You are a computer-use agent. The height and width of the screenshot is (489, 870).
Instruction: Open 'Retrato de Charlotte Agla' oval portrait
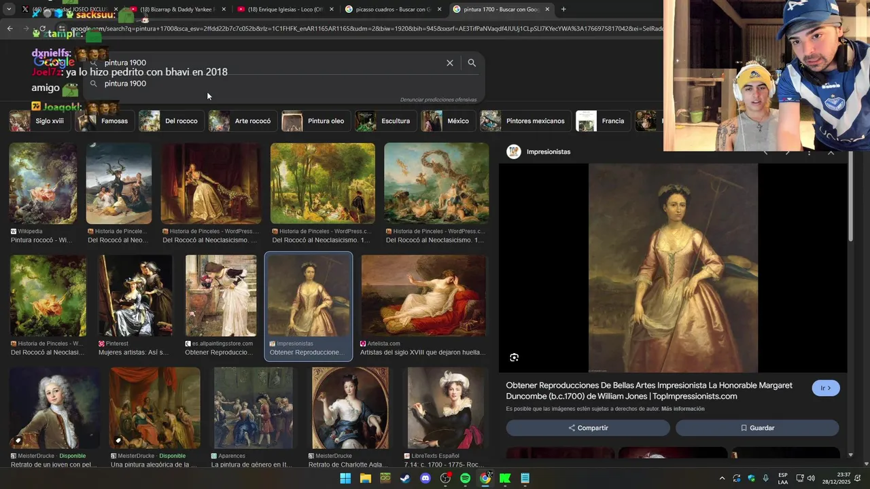(x=350, y=407)
